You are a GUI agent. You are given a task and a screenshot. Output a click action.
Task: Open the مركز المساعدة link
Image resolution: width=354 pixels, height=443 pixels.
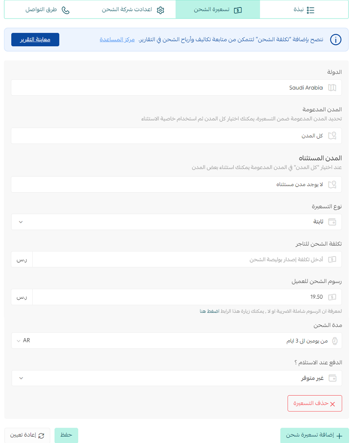click(117, 40)
